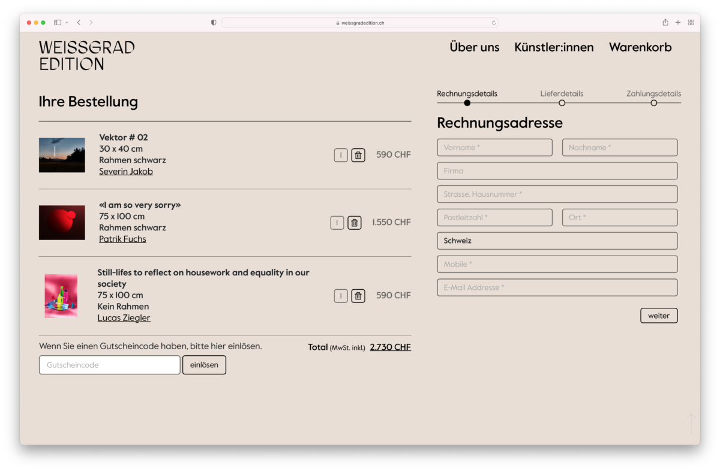Click trash icon for Still-lifes artwork
The image size is (720, 471).
pos(358,296)
